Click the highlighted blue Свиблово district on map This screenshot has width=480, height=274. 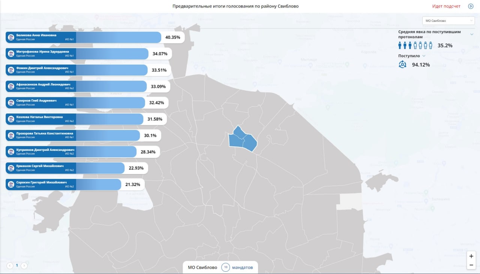[x=242, y=139]
